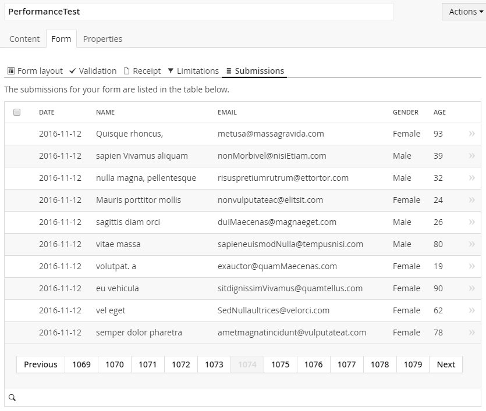This screenshot has width=486, height=411.
Task: Click the Previous pagination button
Action: pyautogui.click(x=40, y=364)
